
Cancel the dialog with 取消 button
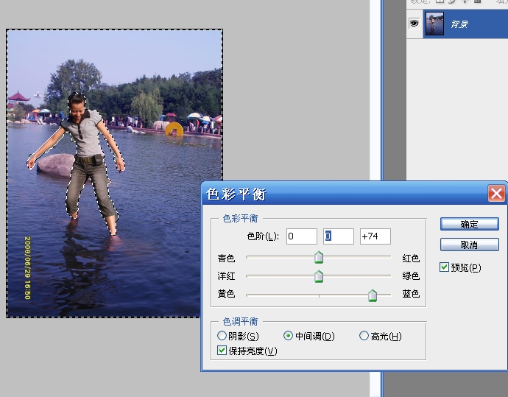point(469,245)
